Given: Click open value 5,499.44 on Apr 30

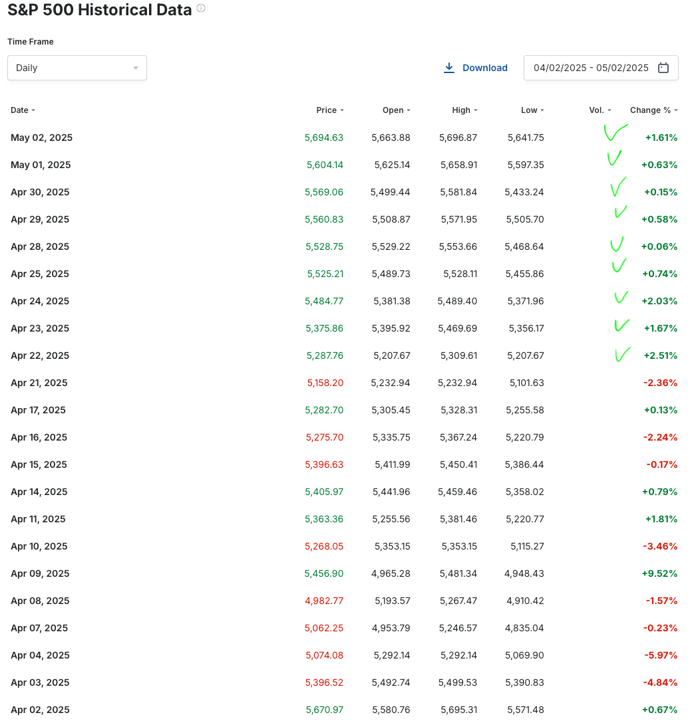Looking at the screenshot, I should click(390, 192).
